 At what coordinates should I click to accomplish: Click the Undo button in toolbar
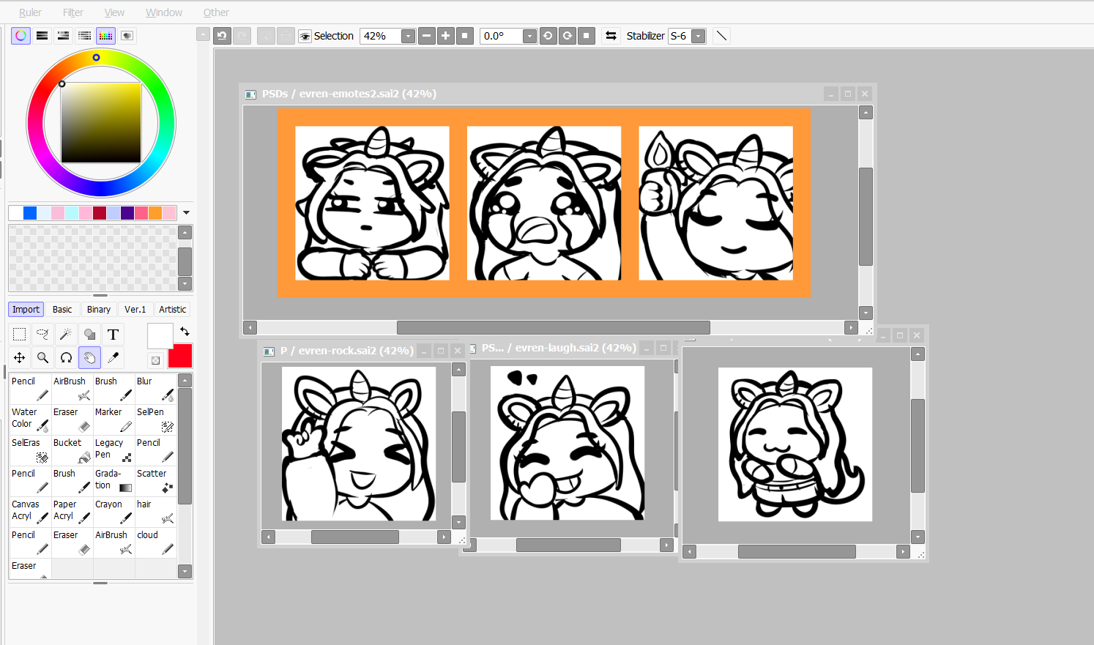222,36
